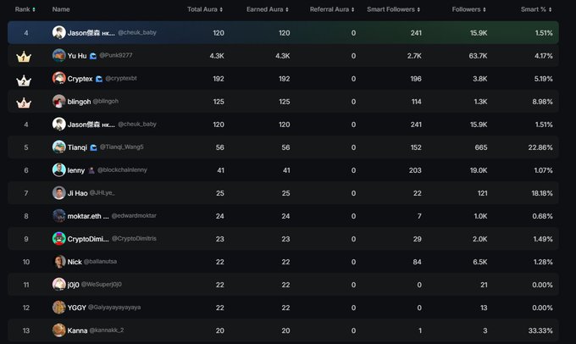Open the @WeSuperj0j0 handle link

[x=102, y=284]
